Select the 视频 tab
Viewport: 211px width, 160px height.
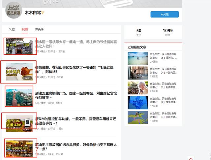25,29
